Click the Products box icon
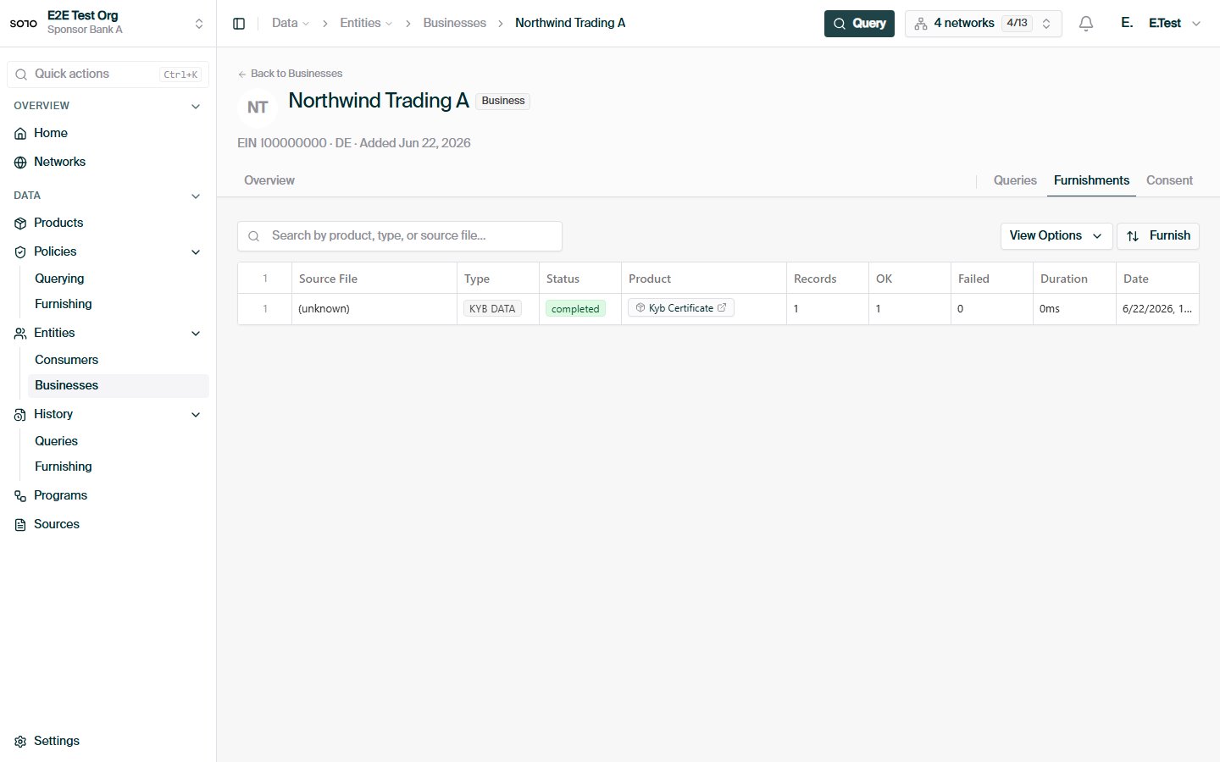This screenshot has width=1220, height=762. 20,224
